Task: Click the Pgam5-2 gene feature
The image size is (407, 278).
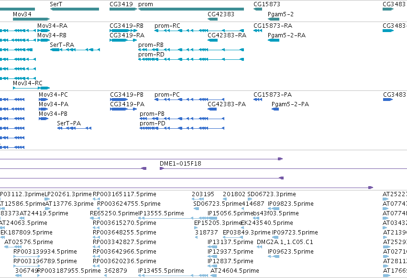Action: coord(273,19)
